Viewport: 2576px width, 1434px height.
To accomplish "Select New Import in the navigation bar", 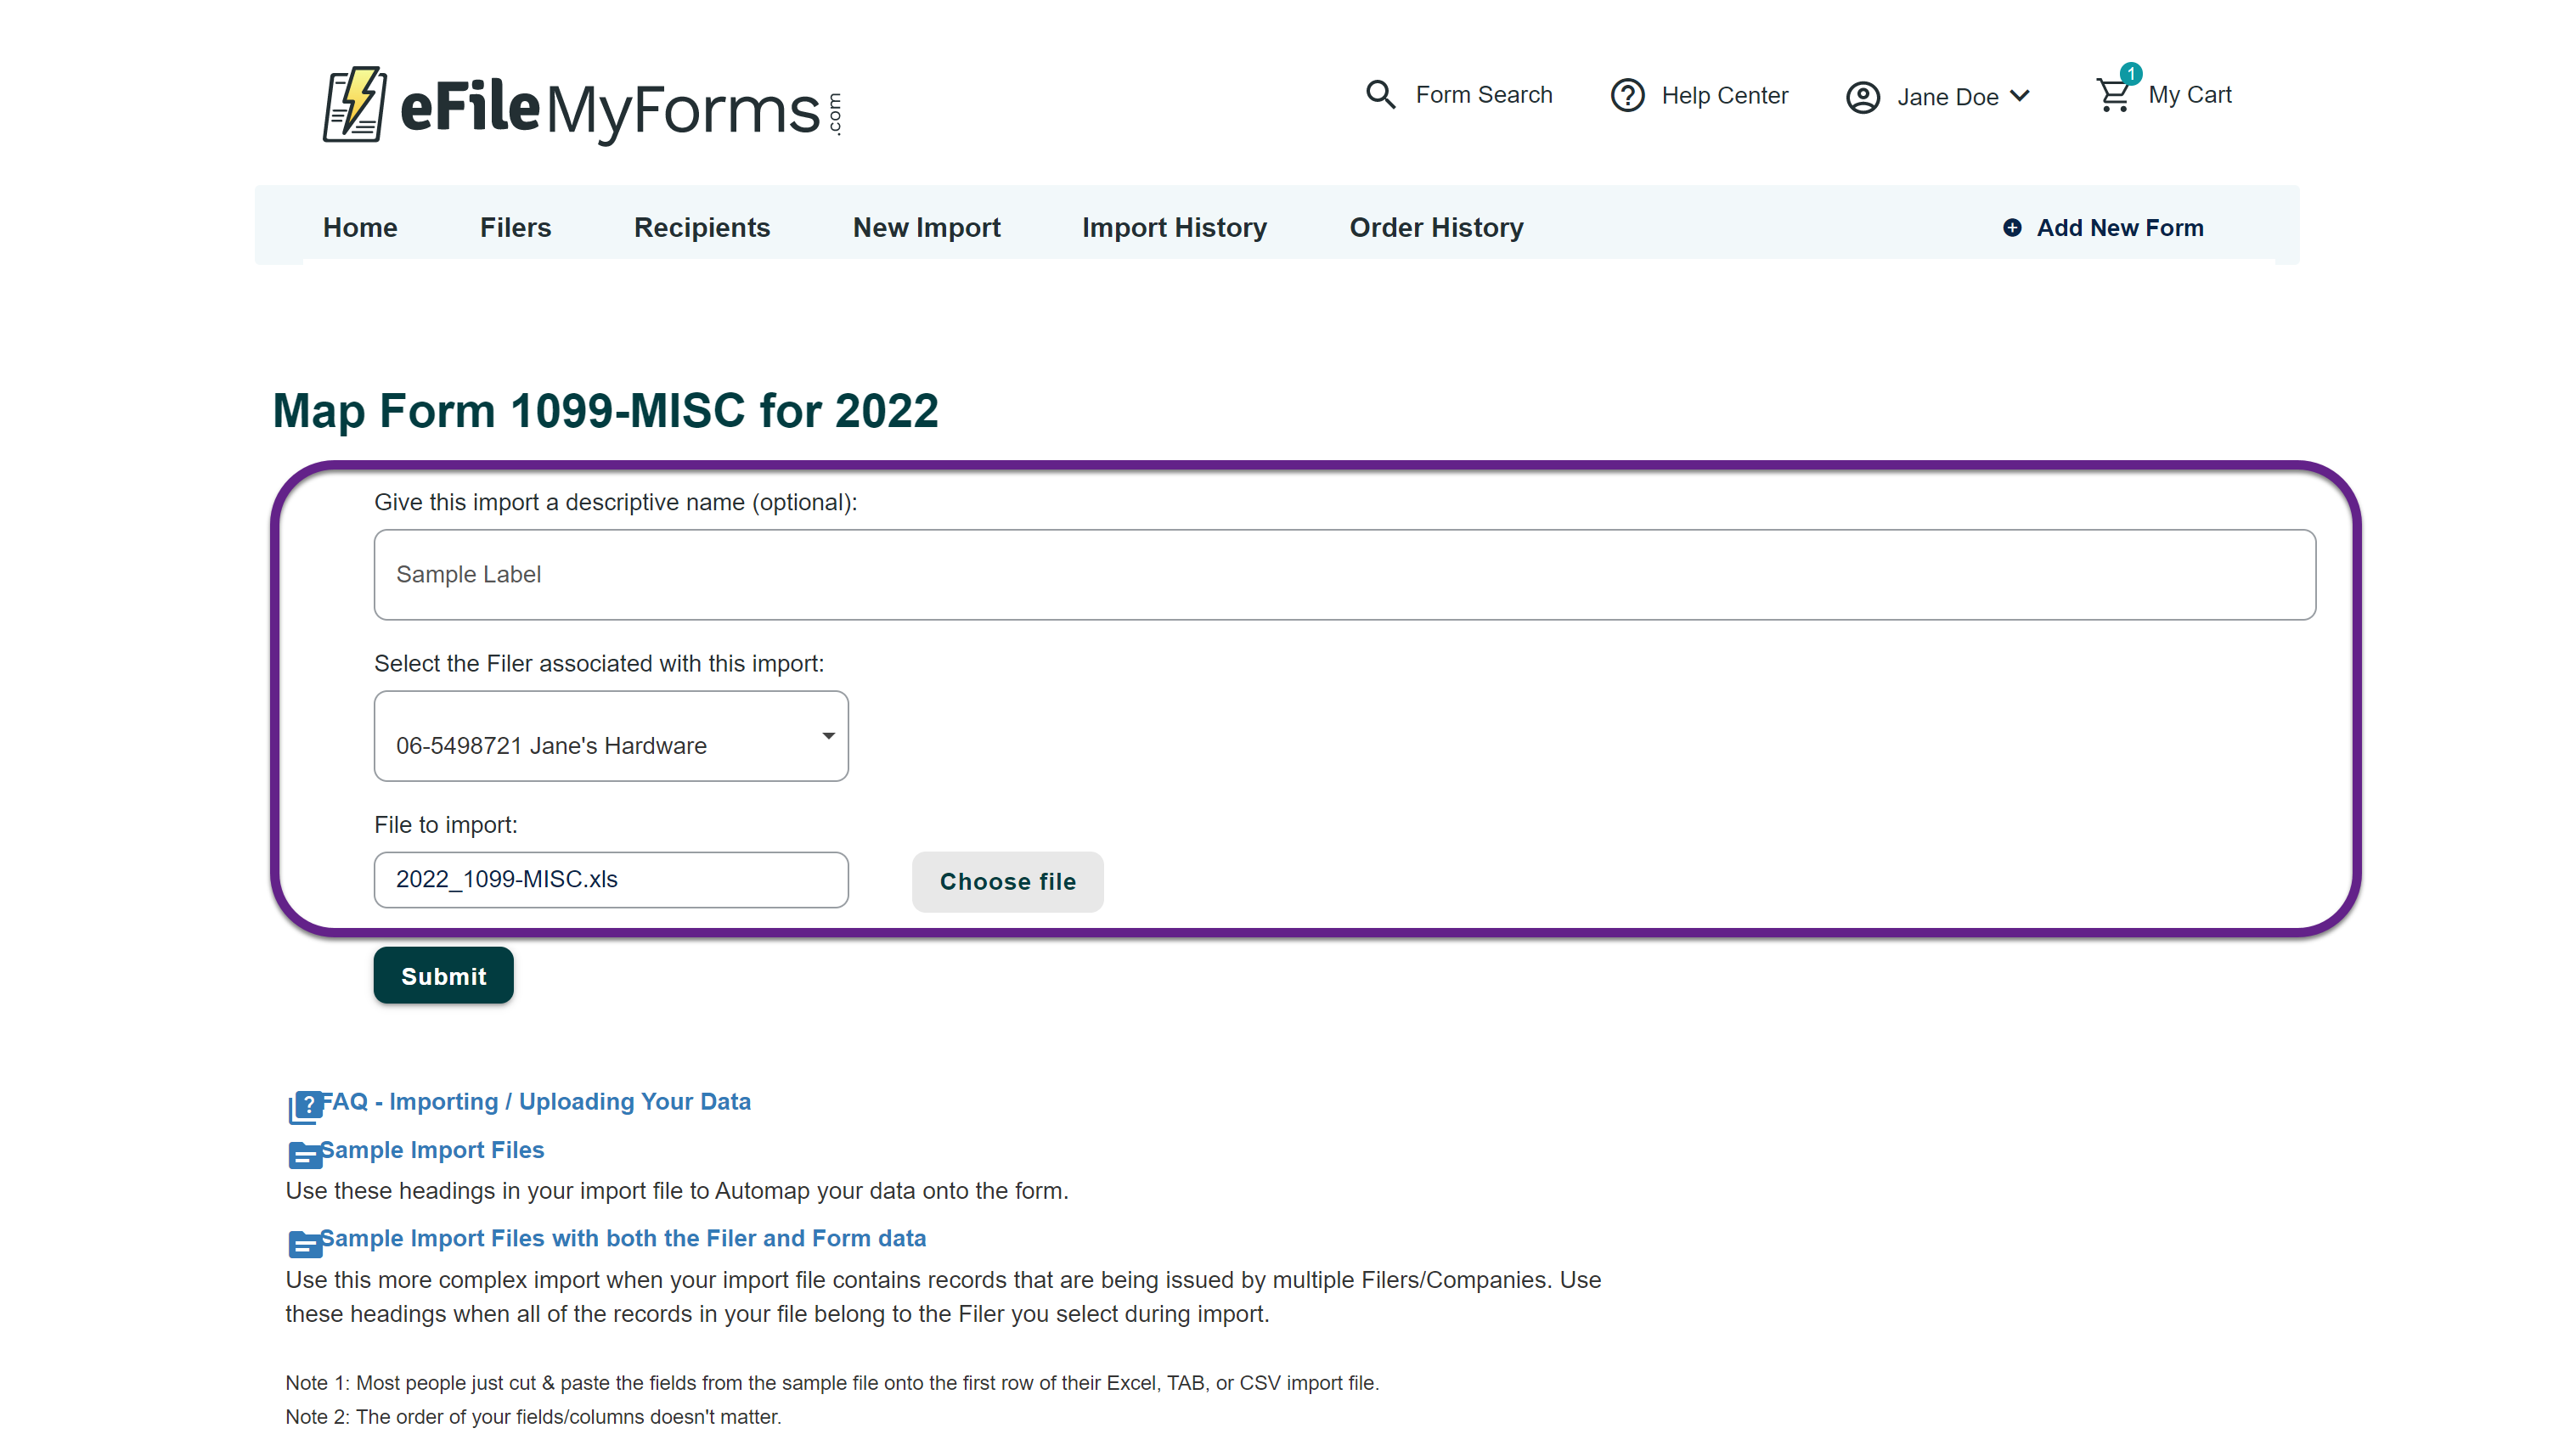I will pos(926,228).
